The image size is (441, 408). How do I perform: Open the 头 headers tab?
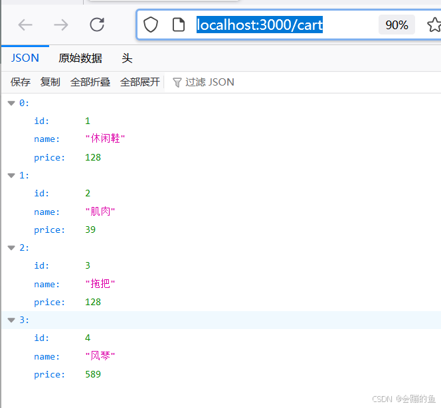tap(127, 58)
